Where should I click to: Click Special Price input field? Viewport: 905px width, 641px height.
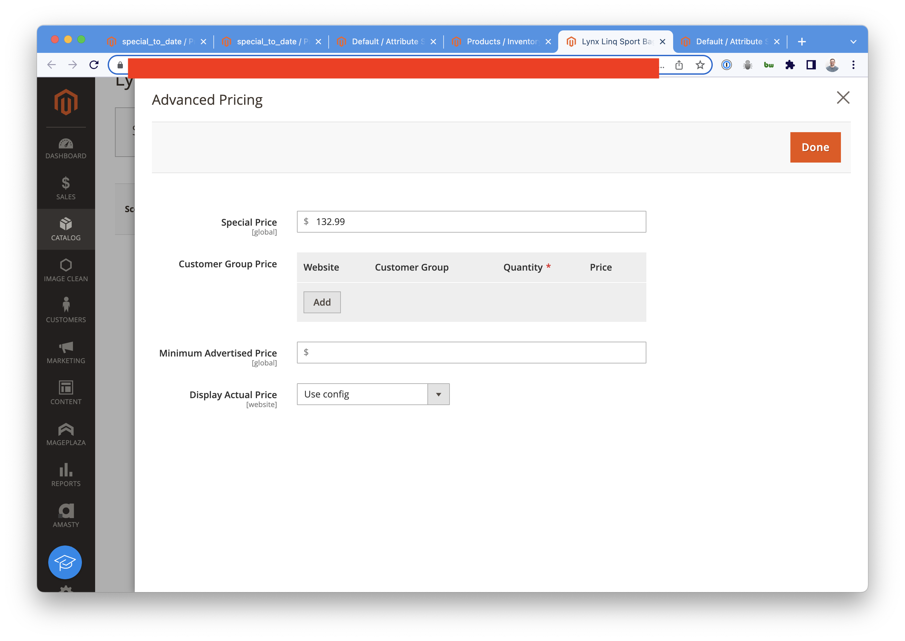pyautogui.click(x=472, y=221)
